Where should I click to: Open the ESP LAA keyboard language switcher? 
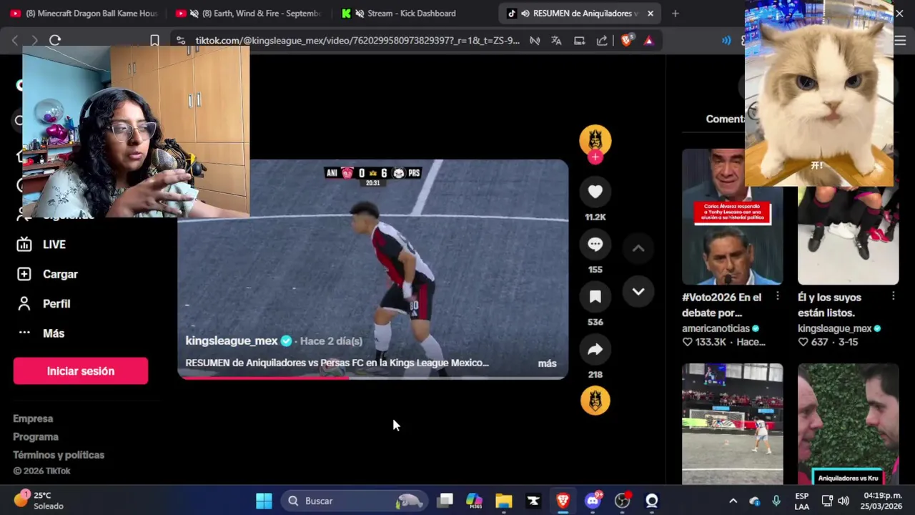point(802,501)
